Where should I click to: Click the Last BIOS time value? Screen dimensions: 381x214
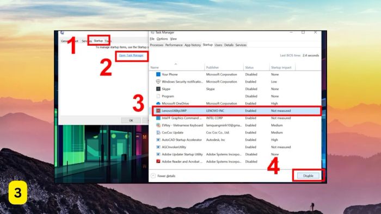pyautogui.click(x=311, y=55)
